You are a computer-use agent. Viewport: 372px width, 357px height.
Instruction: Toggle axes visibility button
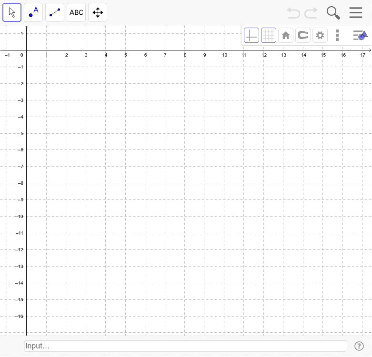[x=251, y=35]
